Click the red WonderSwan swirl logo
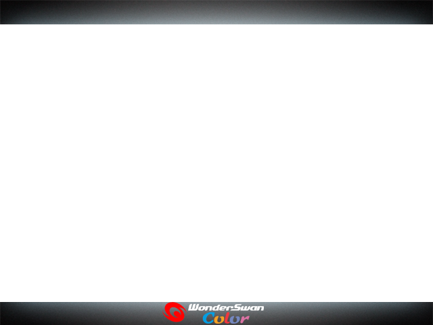Viewport: 433px width, 325px height. pyautogui.click(x=175, y=312)
